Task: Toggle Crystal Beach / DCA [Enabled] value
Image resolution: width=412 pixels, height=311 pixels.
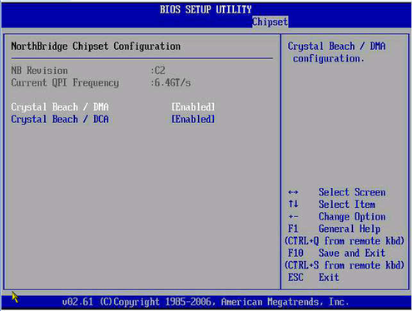Action: [x=193, y=120]
